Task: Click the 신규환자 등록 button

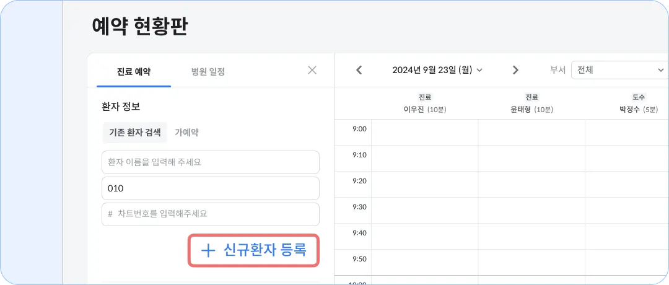Action: 253,250
